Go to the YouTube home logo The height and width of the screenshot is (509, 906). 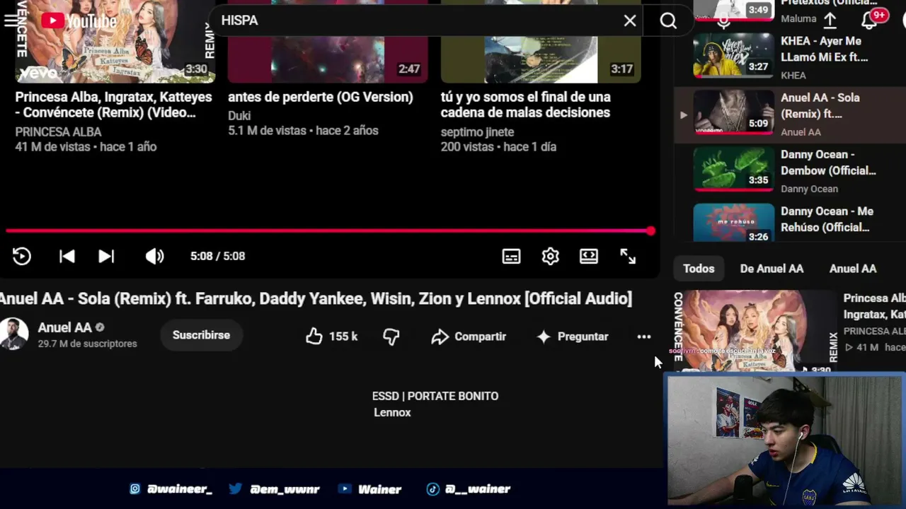pos(79,21)
